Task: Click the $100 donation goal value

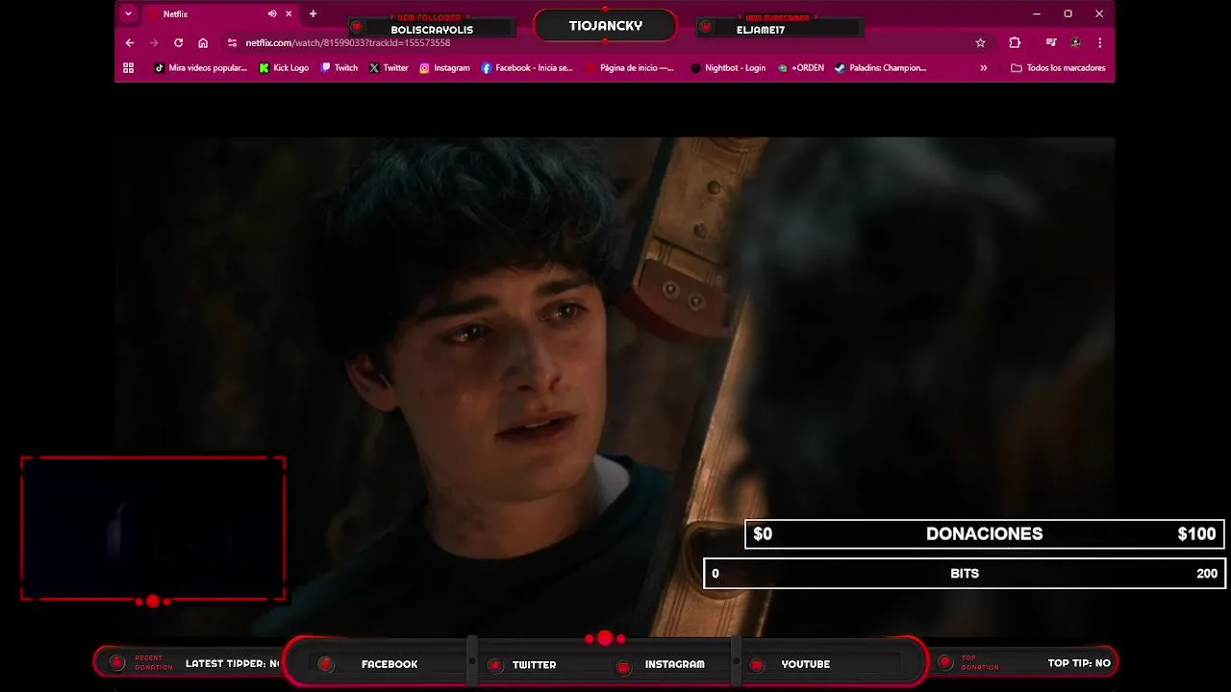Action: pyautogui.click(x=1196, y=534)
